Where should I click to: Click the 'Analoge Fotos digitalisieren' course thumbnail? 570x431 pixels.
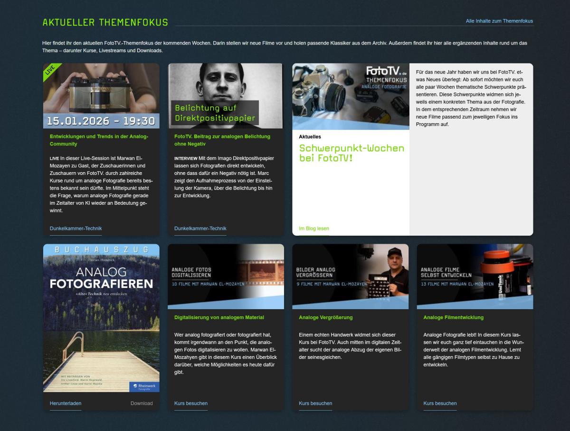pyautogui.click(x=226, y=276)
